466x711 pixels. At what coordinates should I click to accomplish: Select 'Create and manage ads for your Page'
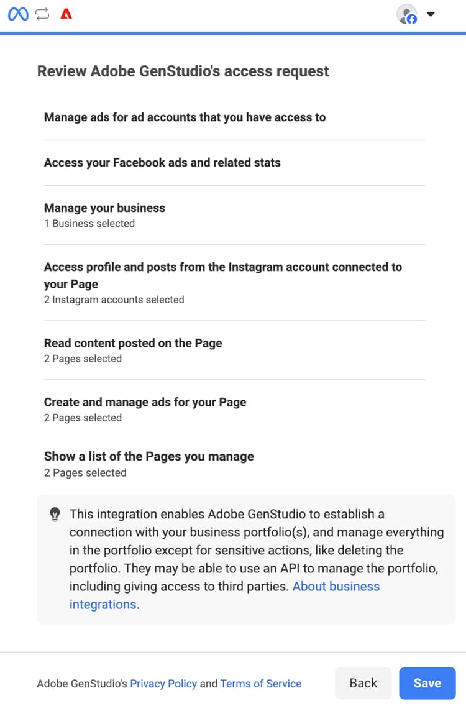[145, 402]
